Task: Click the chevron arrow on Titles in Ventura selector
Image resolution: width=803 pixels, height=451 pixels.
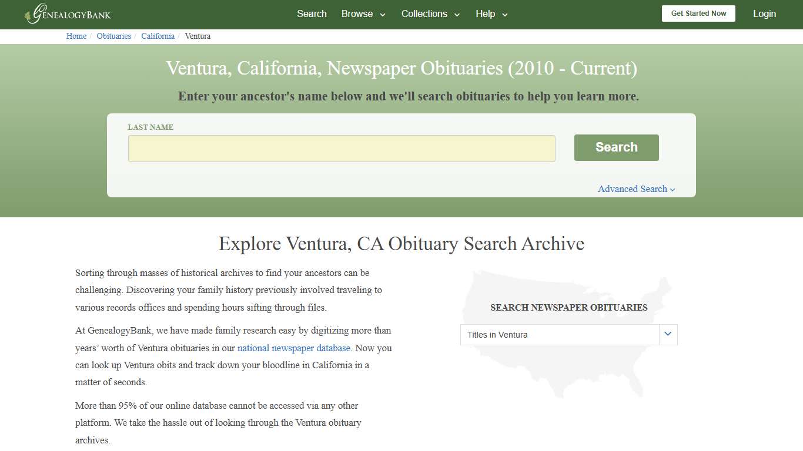Action: click(x=668, y=334)
